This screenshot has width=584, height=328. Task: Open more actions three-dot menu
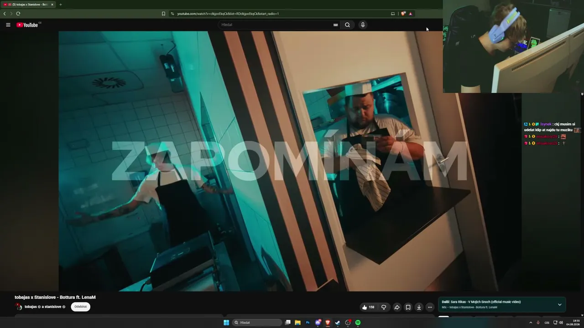coord(430,307)
